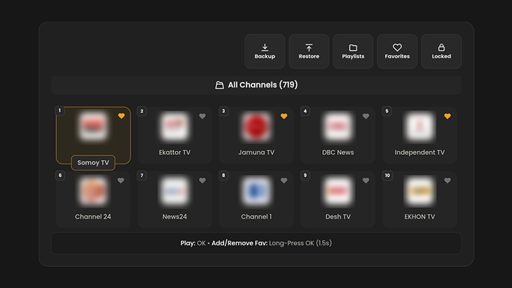Select the Desh TV channel logo
Viewport: 512px width, 288px height.
[338, 191]
